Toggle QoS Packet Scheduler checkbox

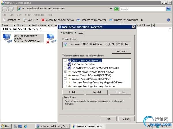(65, 64)
